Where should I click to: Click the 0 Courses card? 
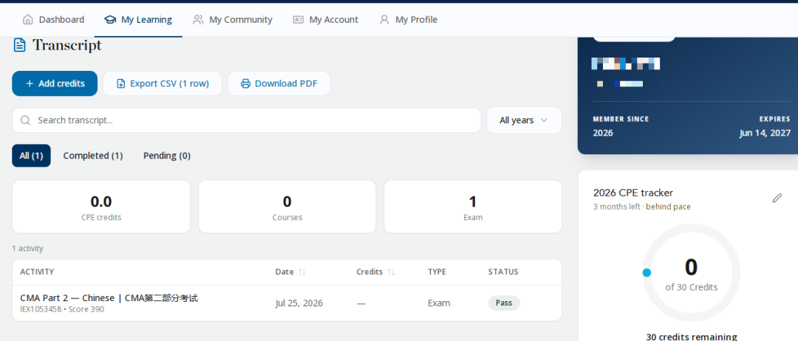point(287,207)
